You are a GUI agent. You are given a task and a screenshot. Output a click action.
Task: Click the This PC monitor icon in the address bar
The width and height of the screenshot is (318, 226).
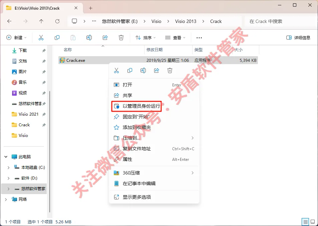pos(74,21)
